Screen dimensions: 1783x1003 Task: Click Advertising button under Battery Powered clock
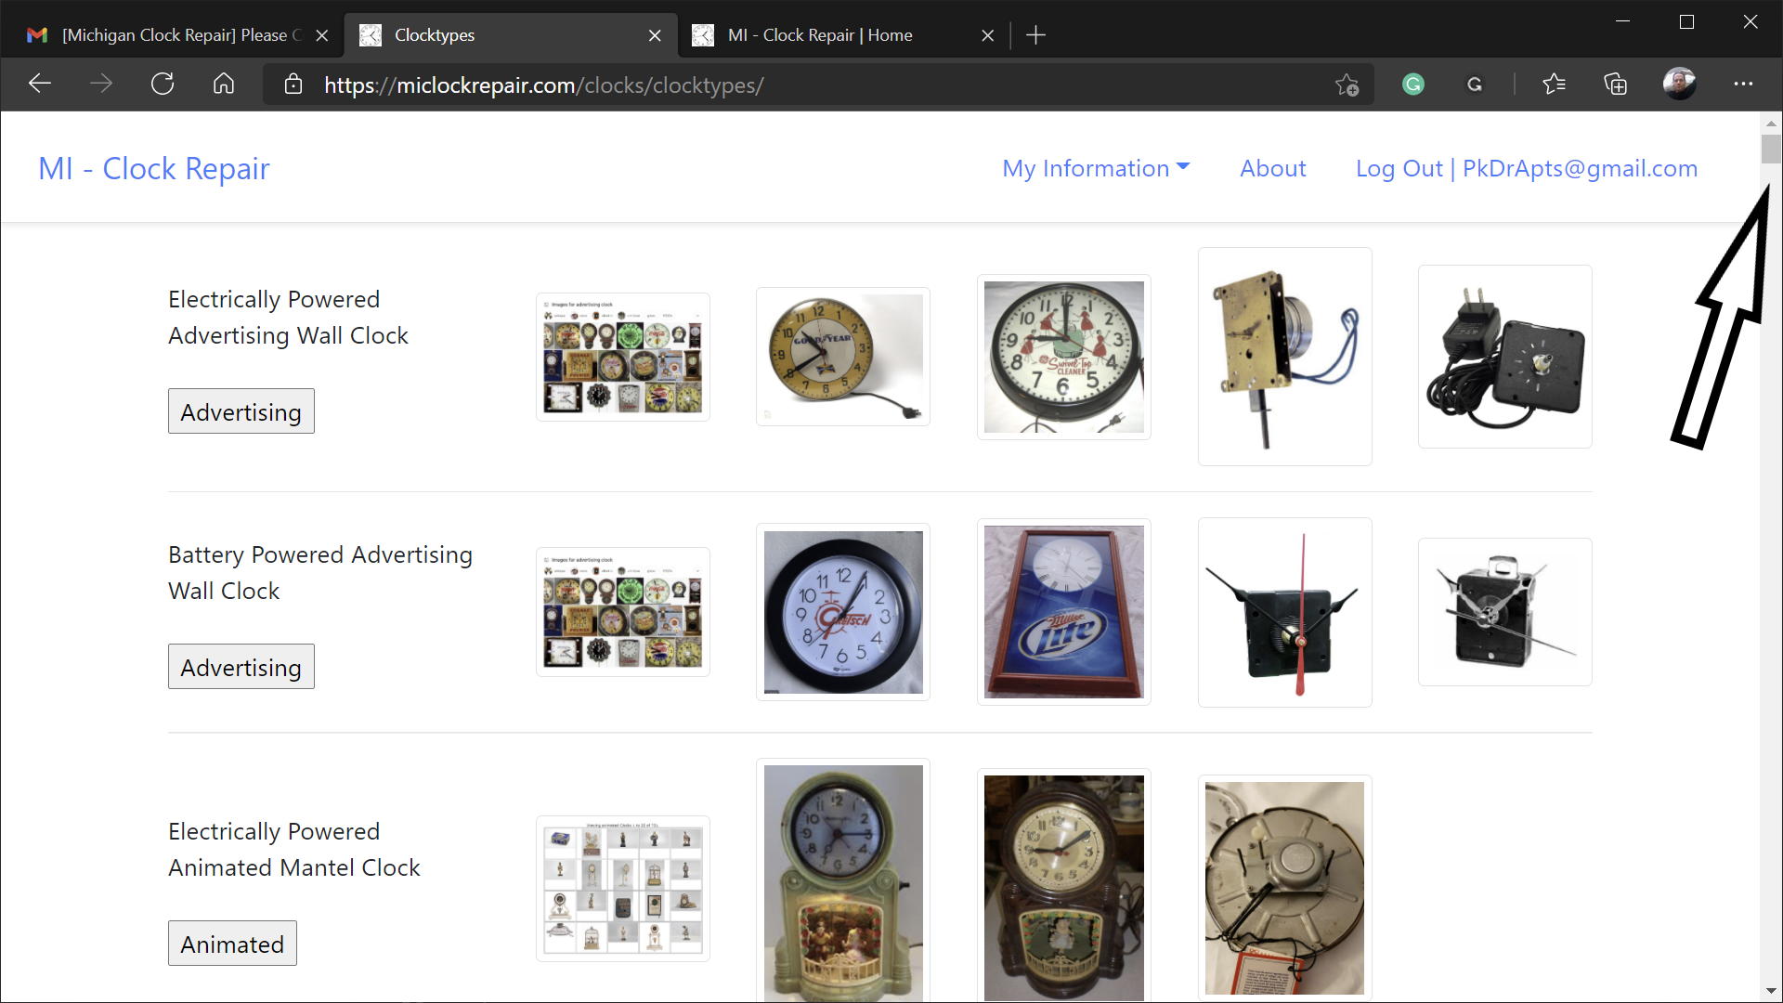tap(241, 667)
